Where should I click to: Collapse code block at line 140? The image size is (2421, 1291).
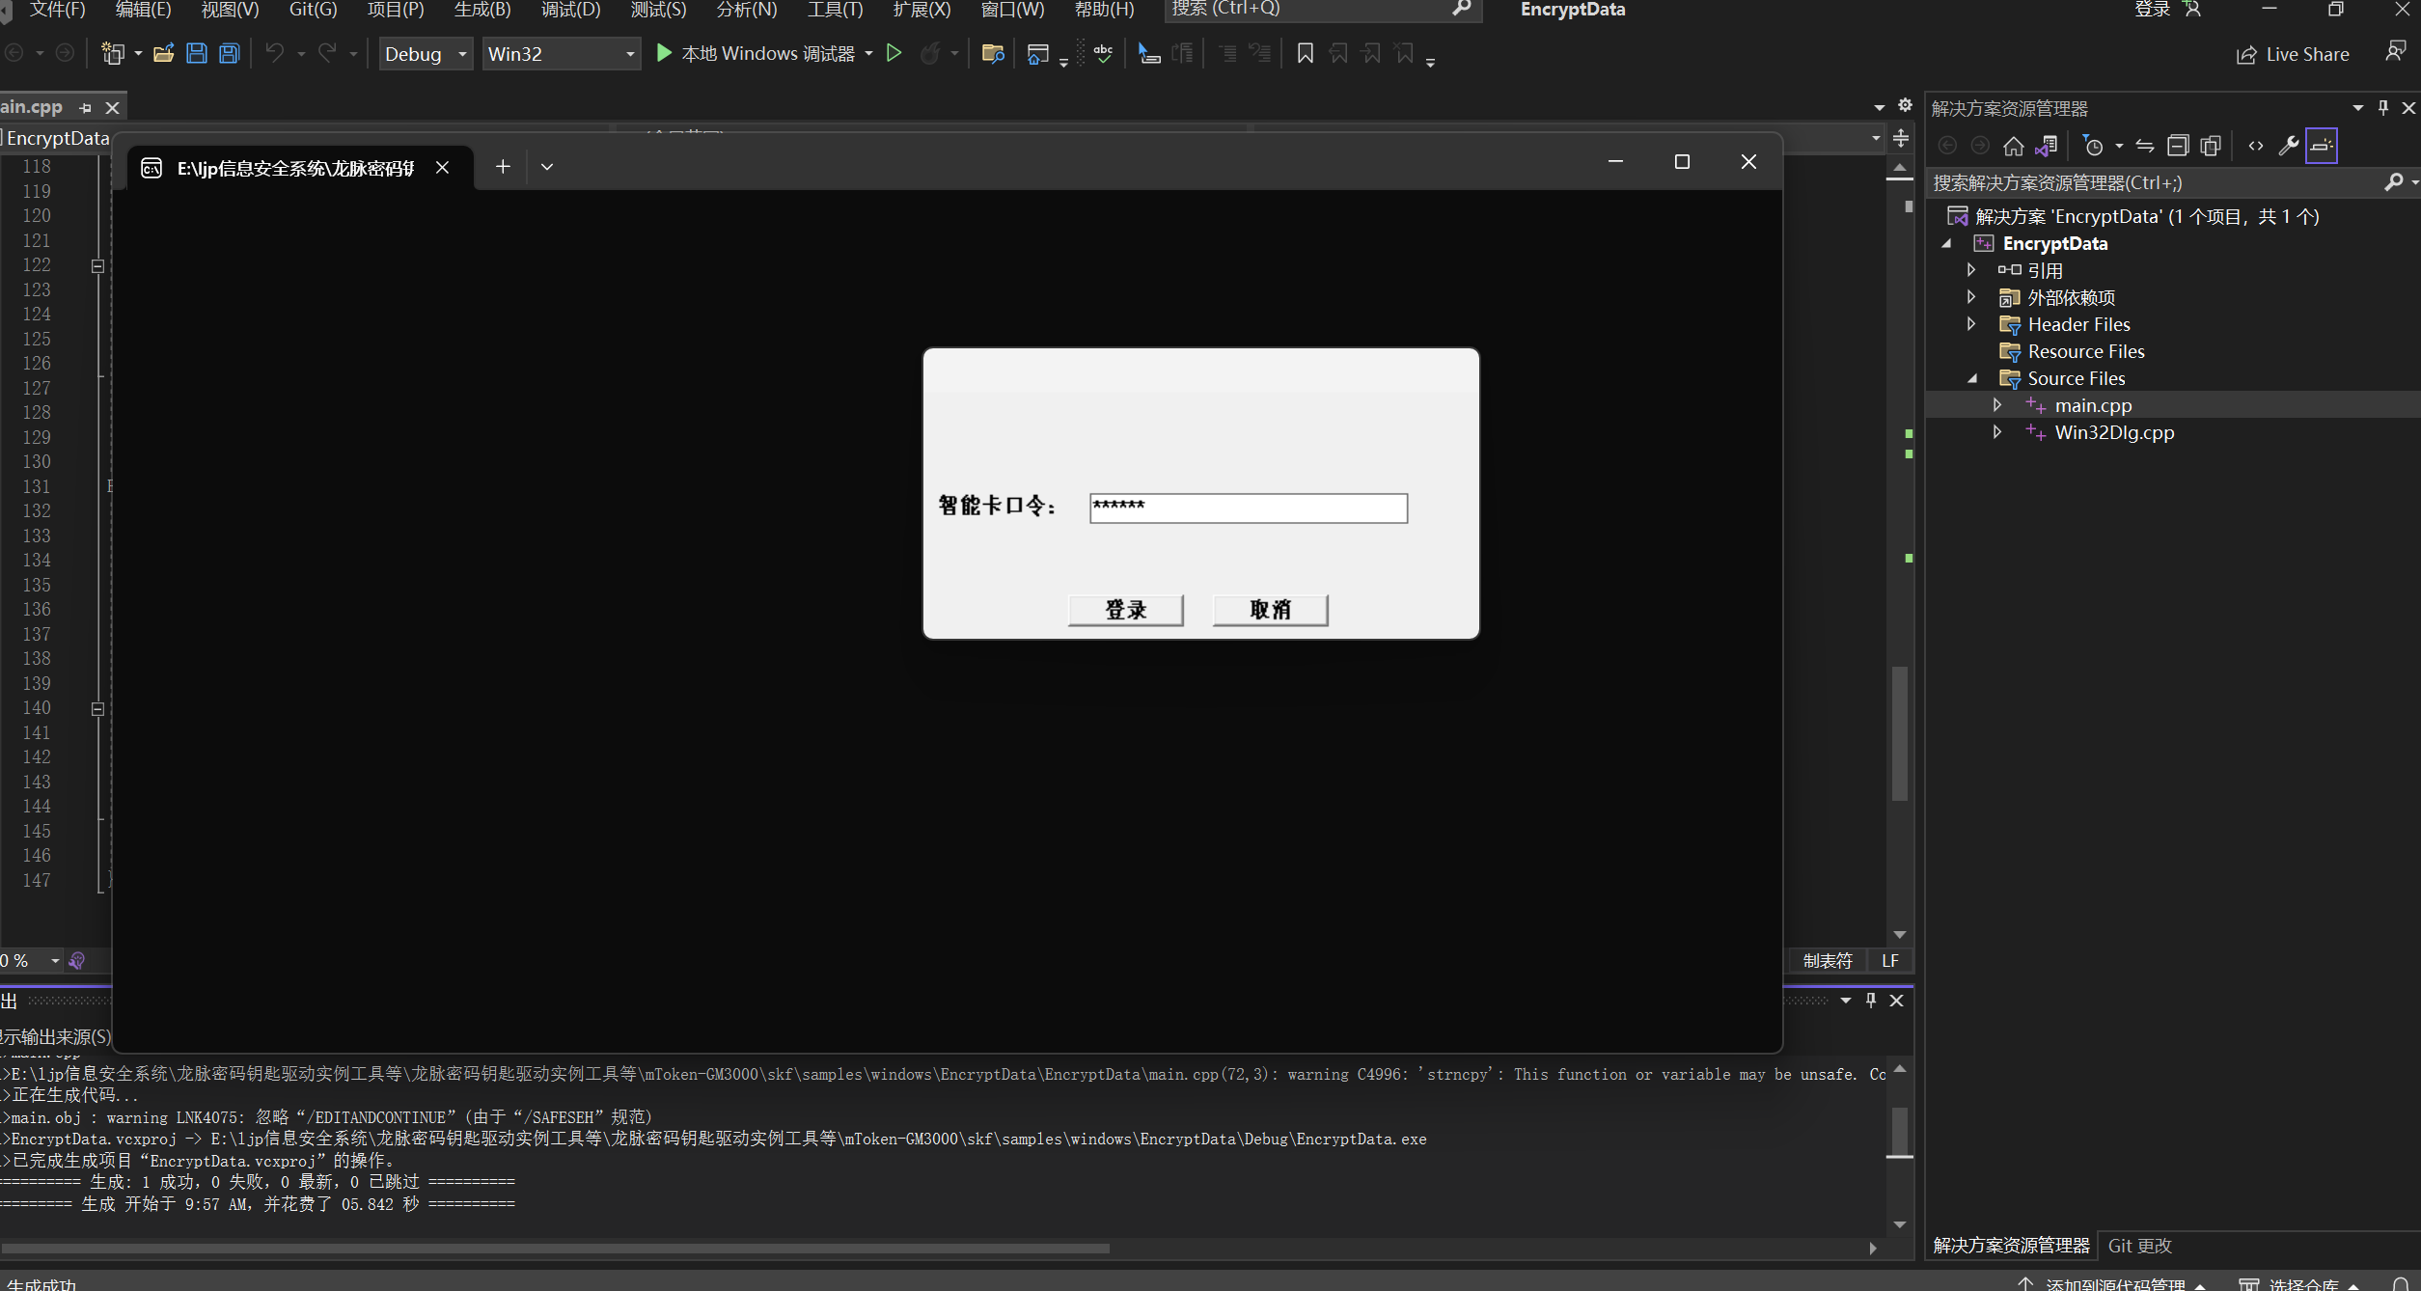[97, 709]
